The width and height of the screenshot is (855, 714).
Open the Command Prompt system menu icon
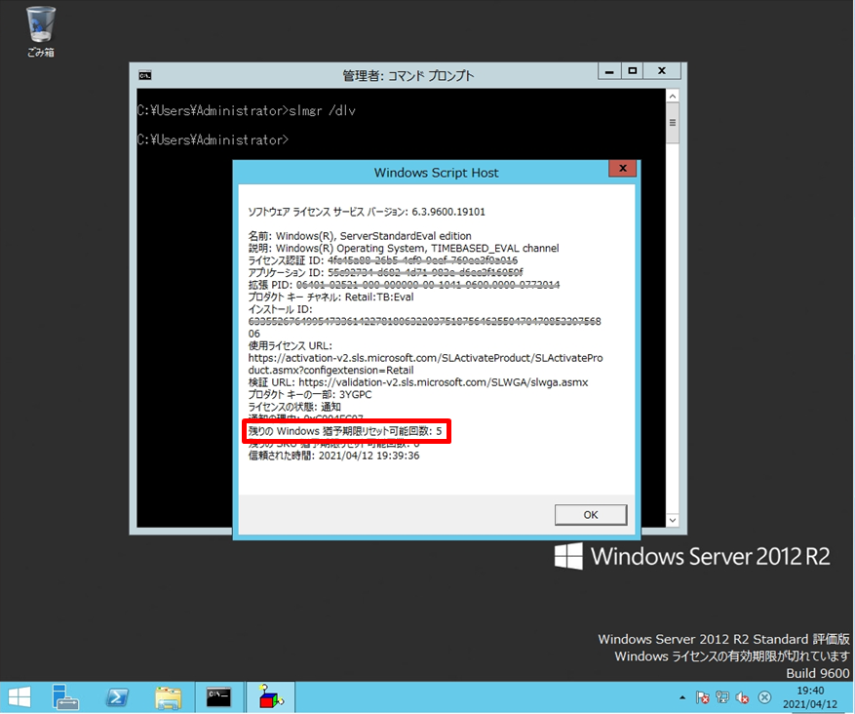click(x=145, y=75)
